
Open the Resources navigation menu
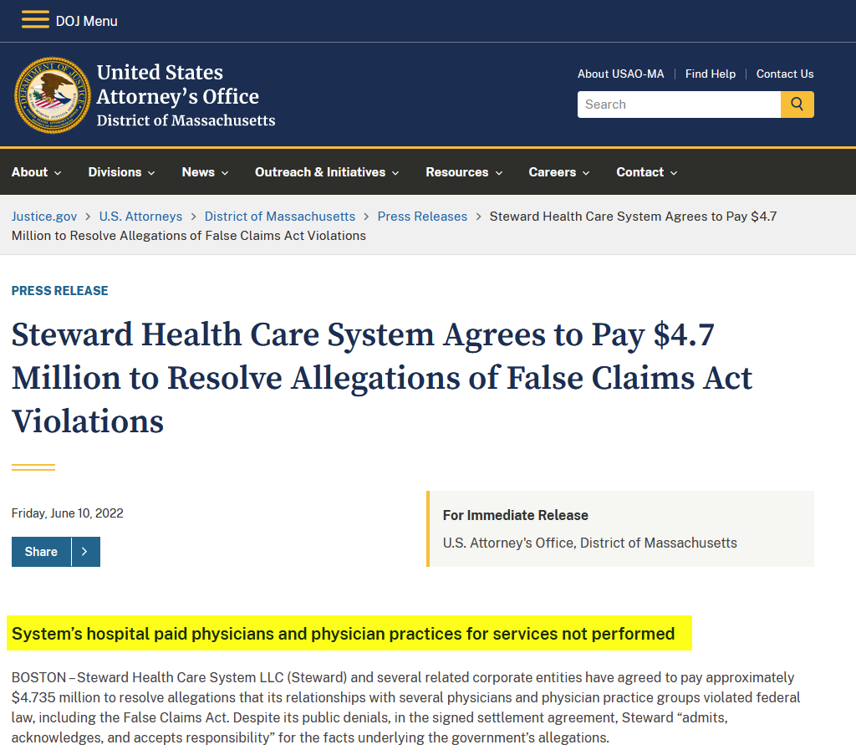(x=464, y=172)
